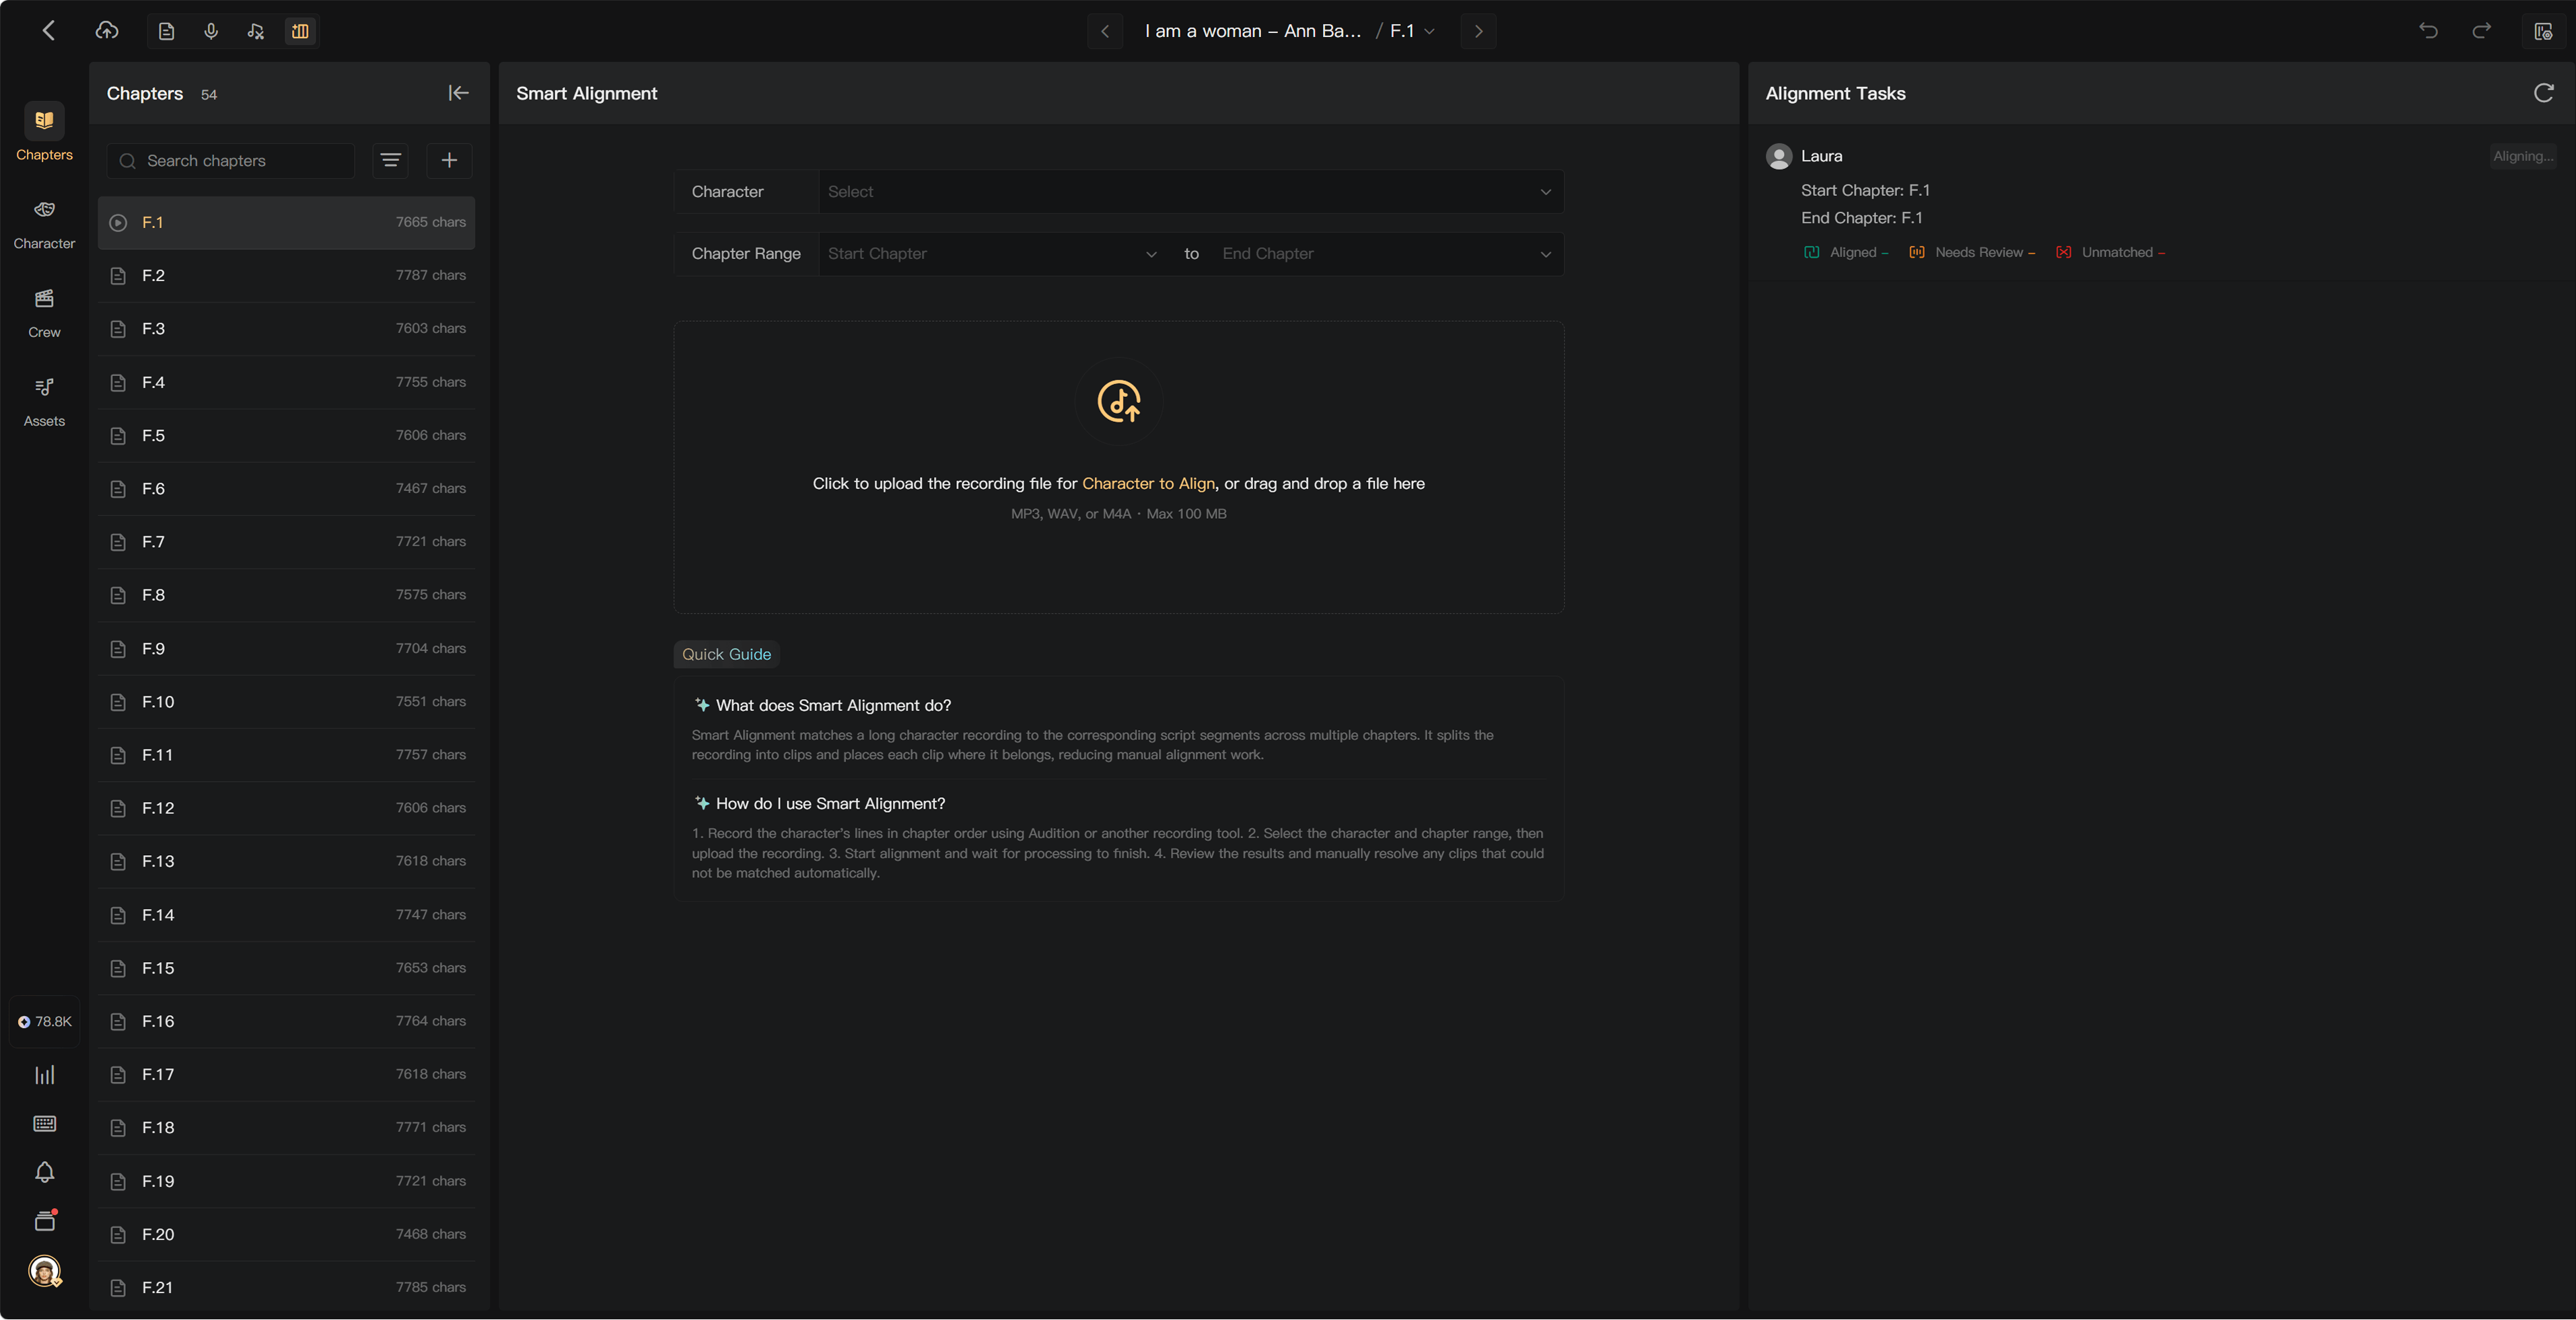Click 'How do I use Smart Alignment?' heading
The height and width of the screenshot is (1320, 2576).
830,804
